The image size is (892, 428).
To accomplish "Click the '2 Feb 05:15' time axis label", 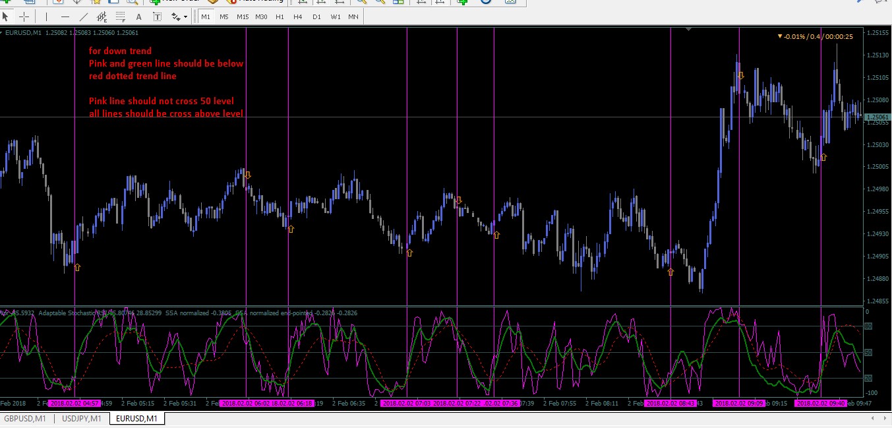I will [138, 403].
